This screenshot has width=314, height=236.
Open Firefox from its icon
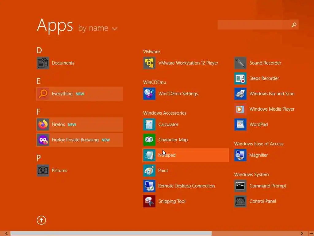pyautogui.click(x=43, y=124)
